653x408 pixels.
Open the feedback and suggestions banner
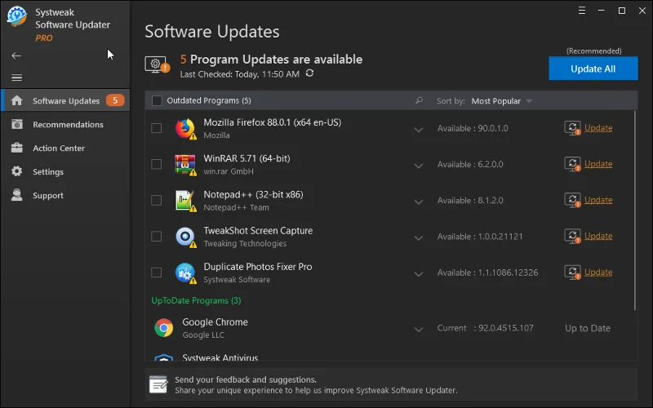[391, 384]
